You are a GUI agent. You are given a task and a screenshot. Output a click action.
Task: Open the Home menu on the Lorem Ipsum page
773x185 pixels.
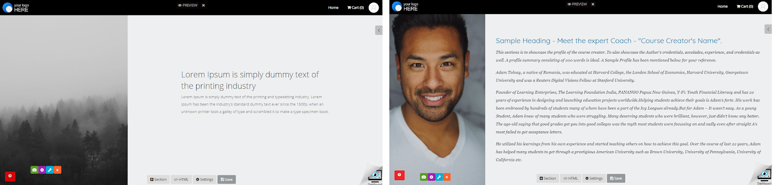click(x=333, y=8)
